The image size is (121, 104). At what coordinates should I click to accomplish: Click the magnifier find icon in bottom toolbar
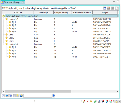[x=14, y=96]
